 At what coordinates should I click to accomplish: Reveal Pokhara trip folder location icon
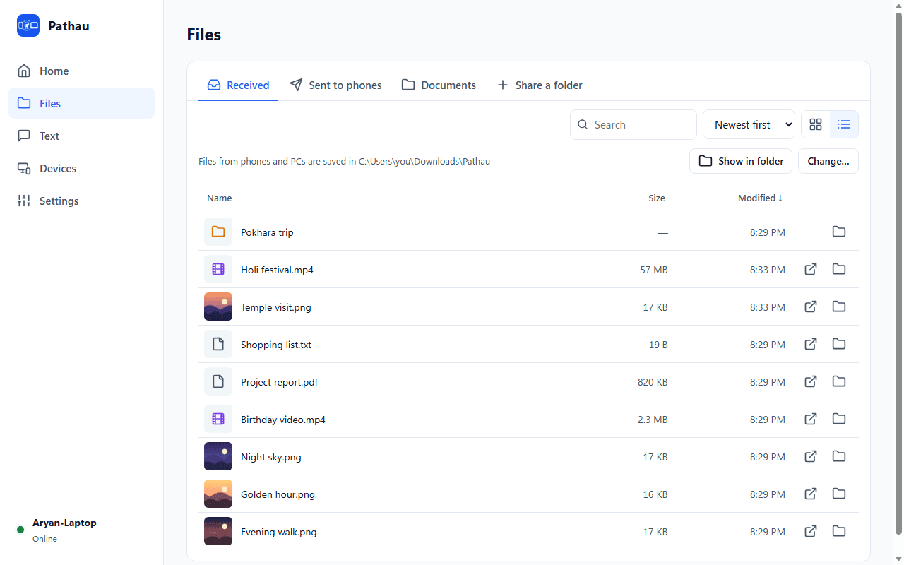[x=839, y=232]
